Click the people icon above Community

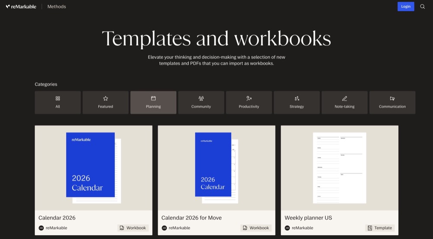tap(201, 98)
